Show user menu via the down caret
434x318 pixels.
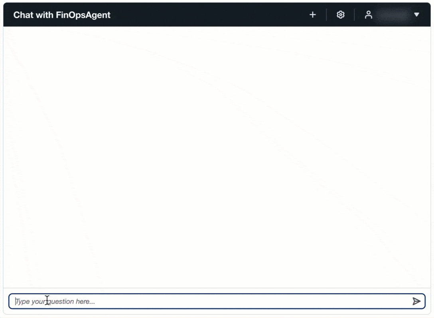416,15
